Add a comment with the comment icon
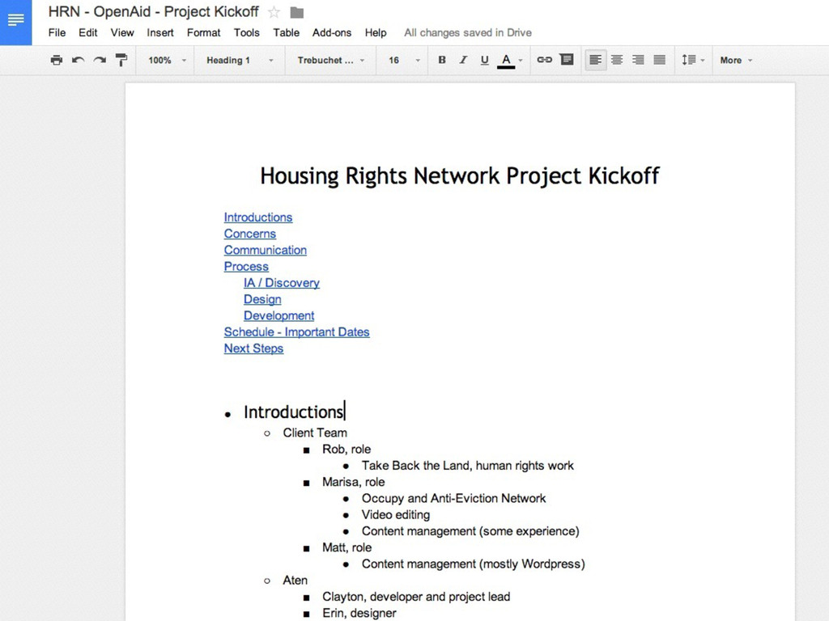Viewport: 829px width, 621px height. coord(567,60)
